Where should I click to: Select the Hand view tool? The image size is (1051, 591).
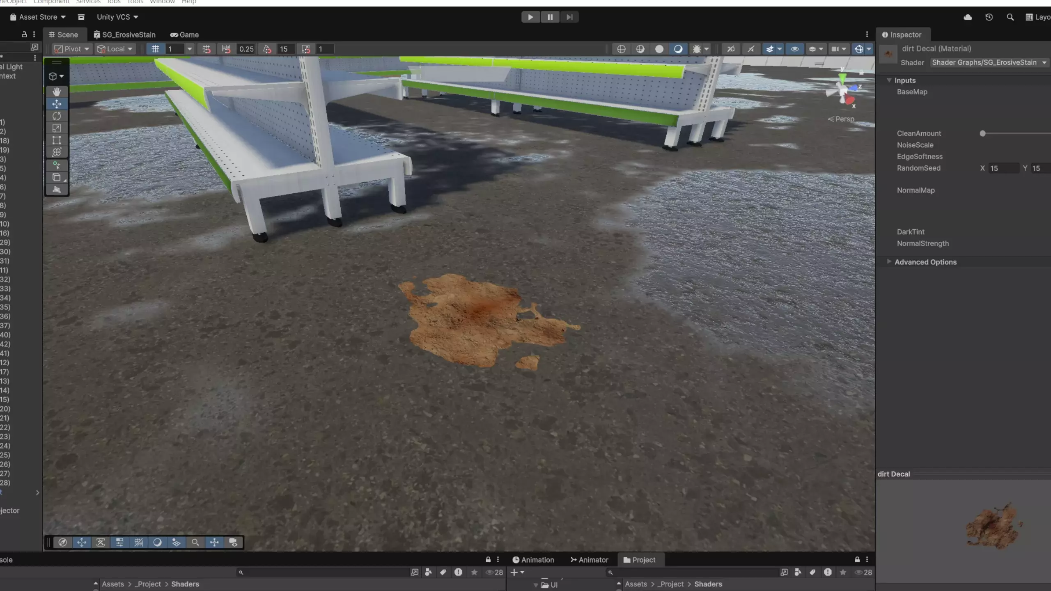tap(57, 92)
